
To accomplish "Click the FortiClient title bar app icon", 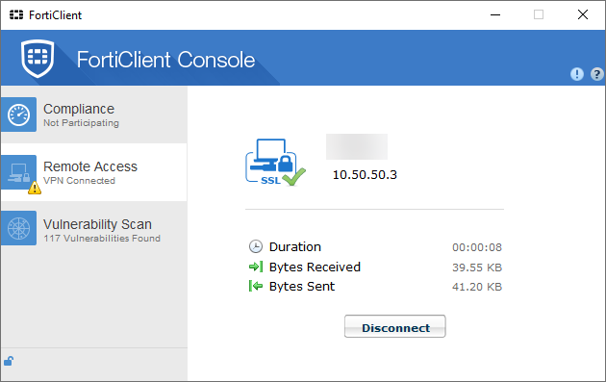I will (x=16, y=15).
